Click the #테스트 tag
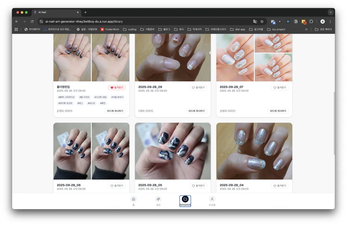Image resolution: width=347 pixels, height=225 pixels. coord(91,103)
